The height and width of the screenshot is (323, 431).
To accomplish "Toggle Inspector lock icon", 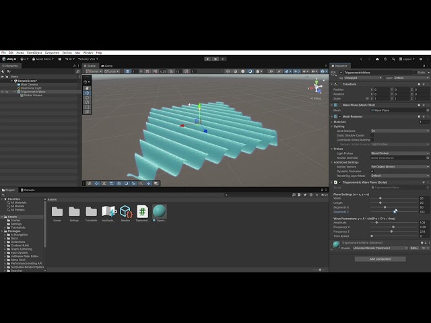I will click(424, 66).
